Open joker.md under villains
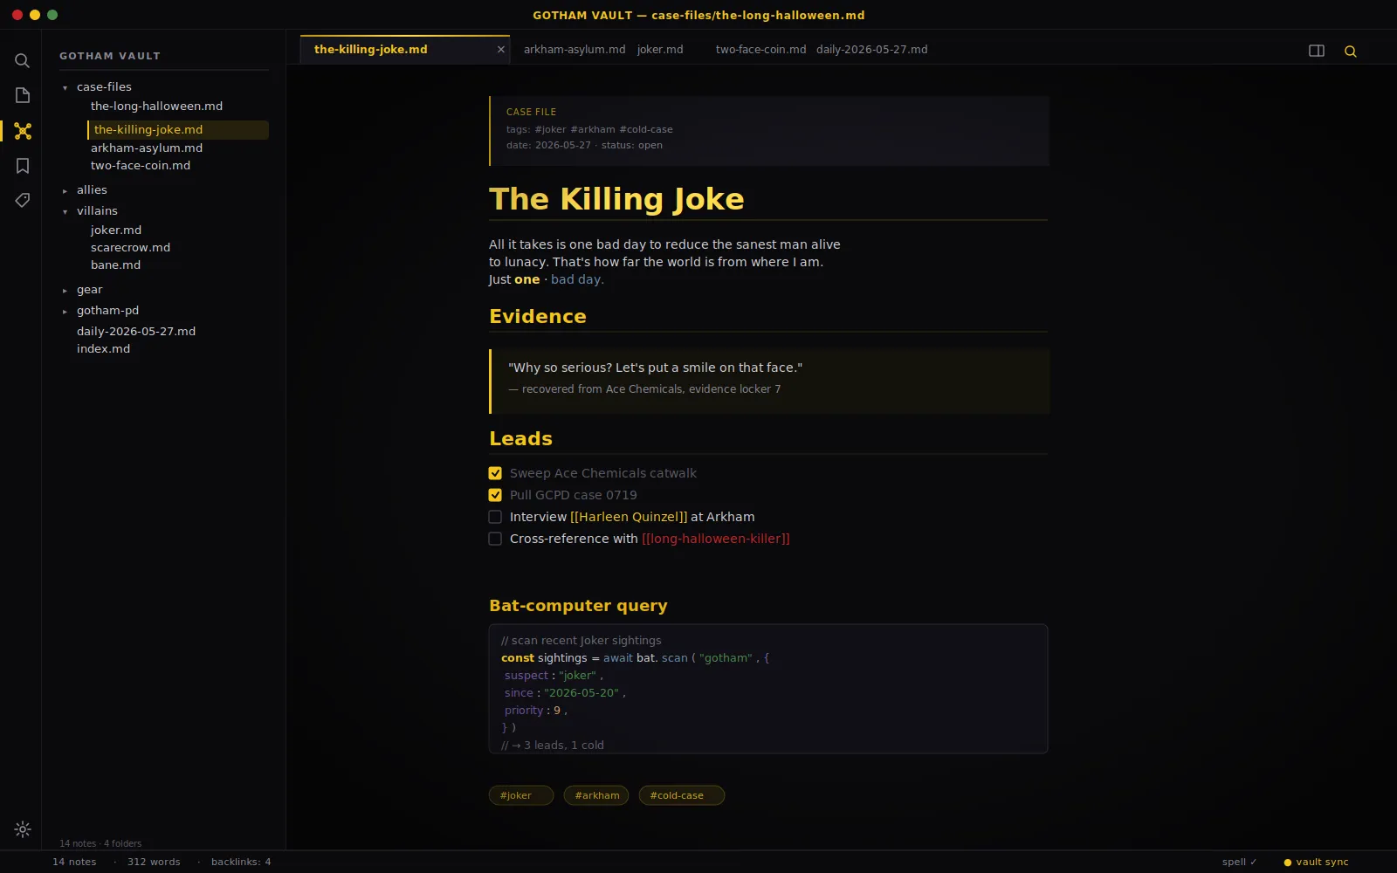The image size is (1397, 873). click(116, 230)
